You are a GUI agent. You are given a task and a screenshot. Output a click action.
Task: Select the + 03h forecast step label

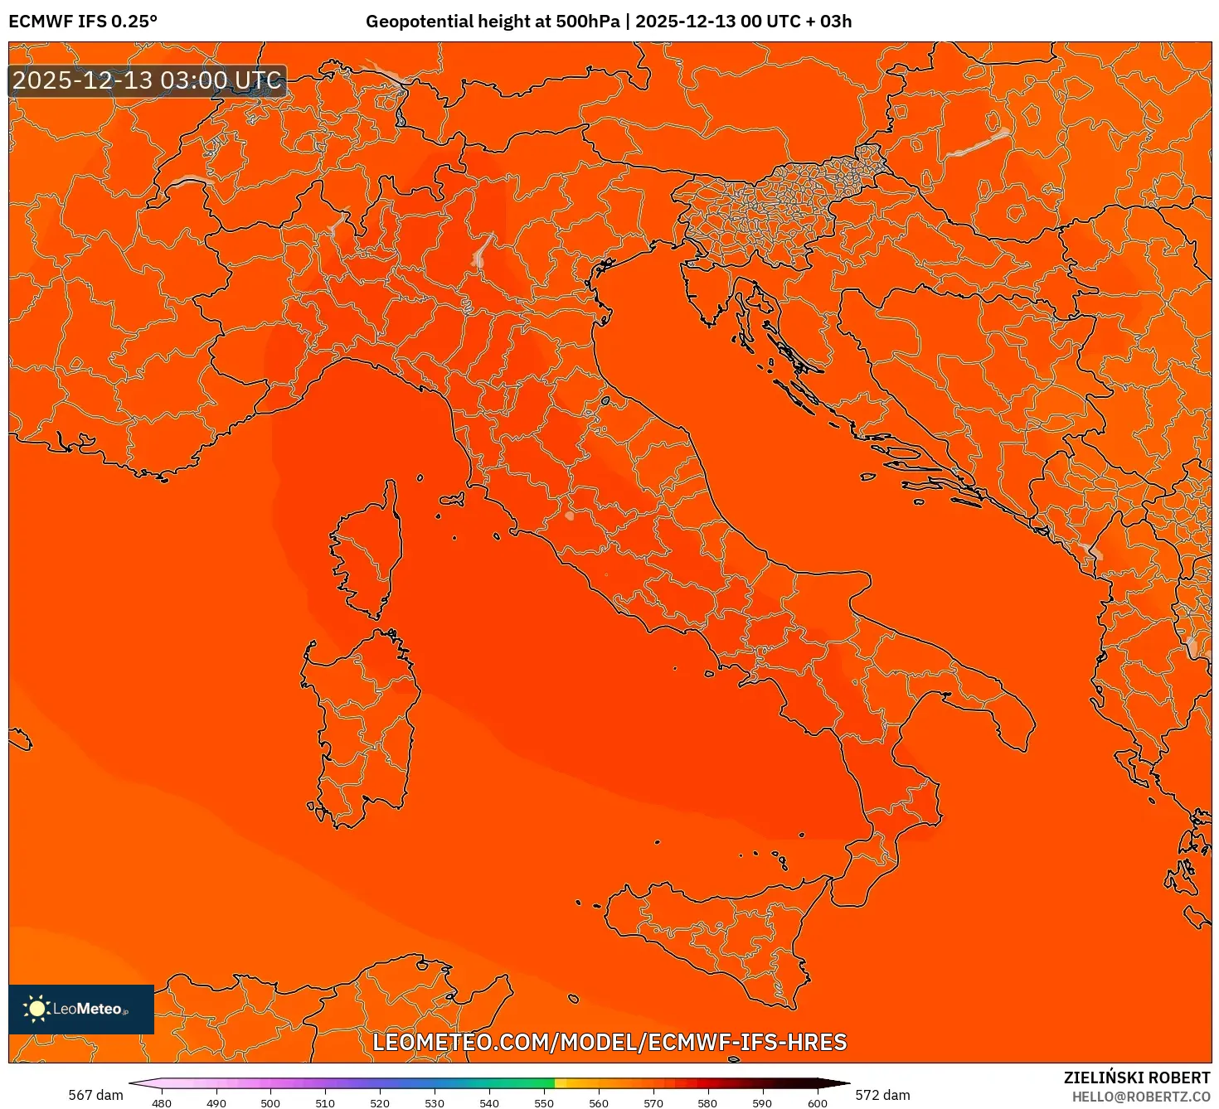coord(829,22)
